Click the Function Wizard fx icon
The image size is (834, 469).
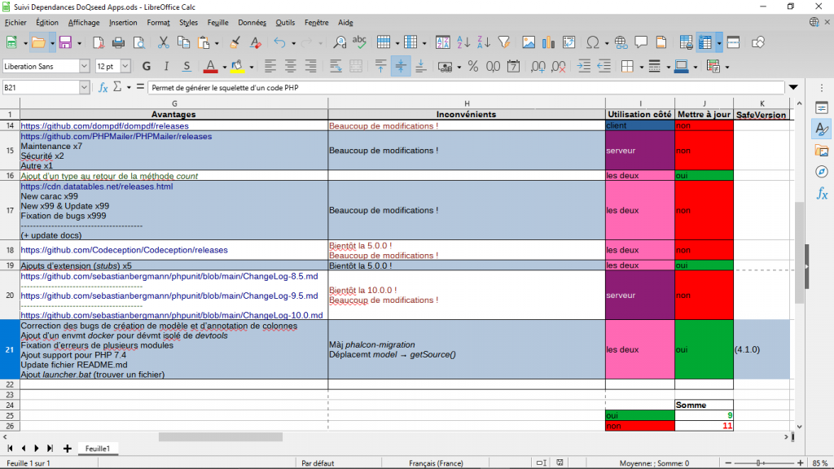tap(103, 87)
